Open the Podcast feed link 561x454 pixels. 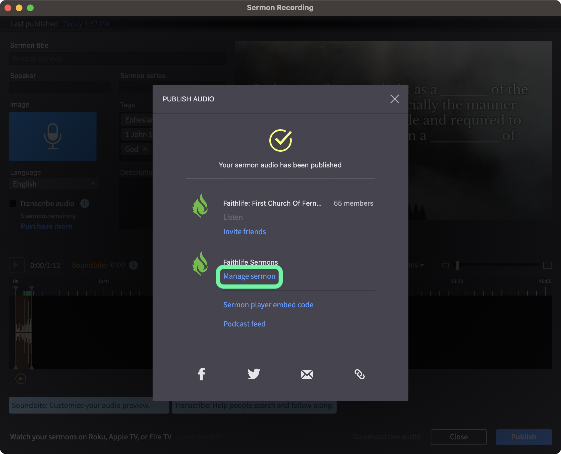(244, 324)
